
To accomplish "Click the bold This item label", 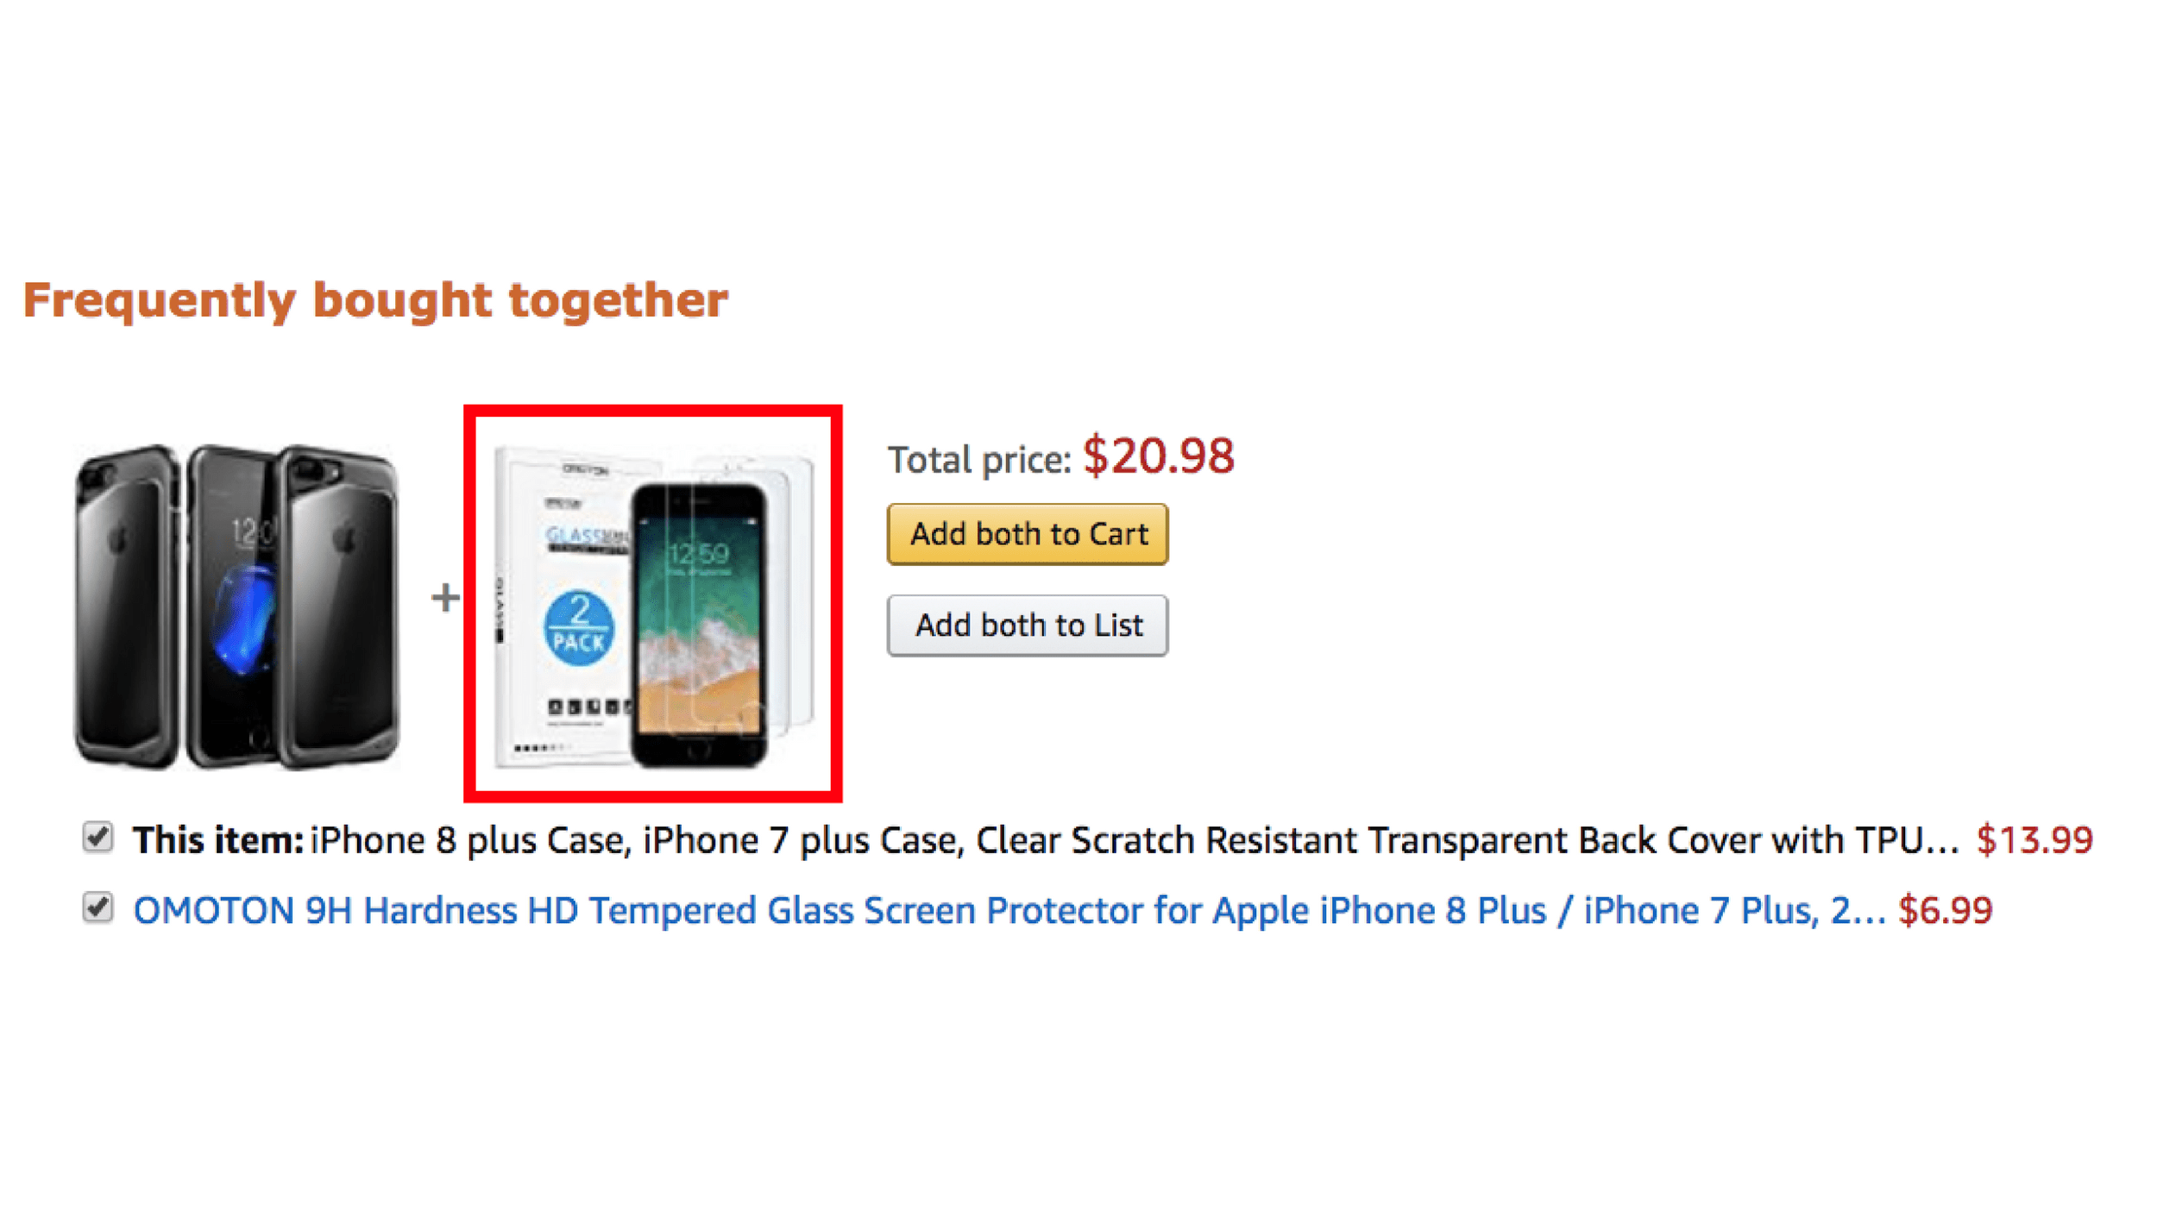I will click(x=217, y=840).
